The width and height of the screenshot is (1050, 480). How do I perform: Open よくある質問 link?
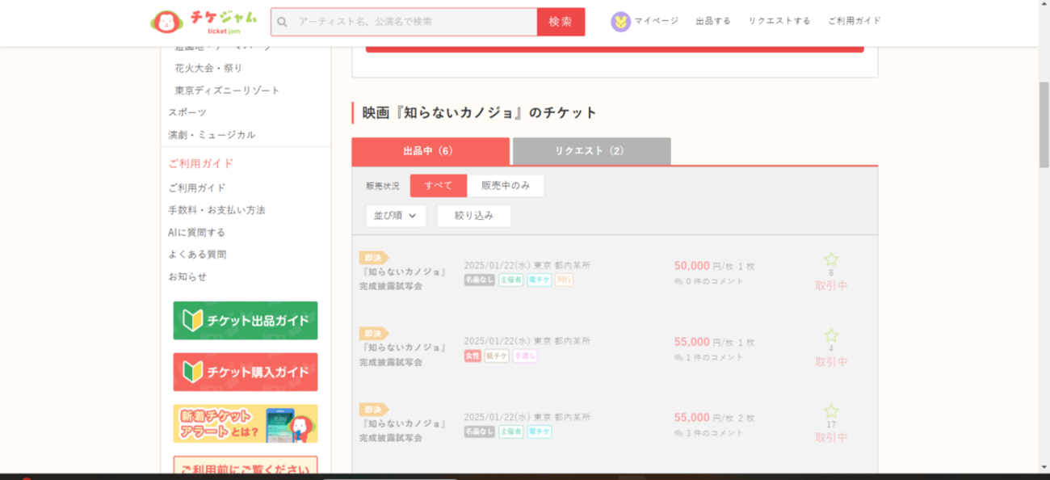[197, 255]
